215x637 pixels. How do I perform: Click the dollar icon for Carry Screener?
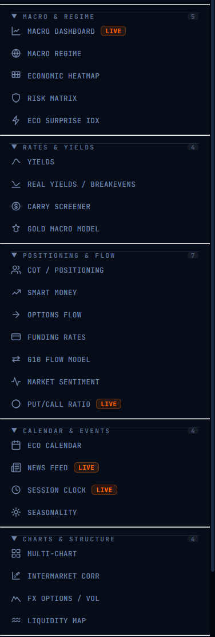(x=16, y=206)
